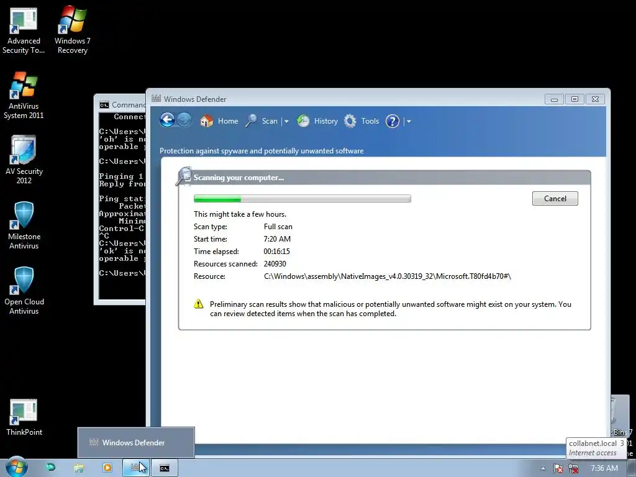Select AntiVirus System 2011 desktop icon

click(24, 96)
